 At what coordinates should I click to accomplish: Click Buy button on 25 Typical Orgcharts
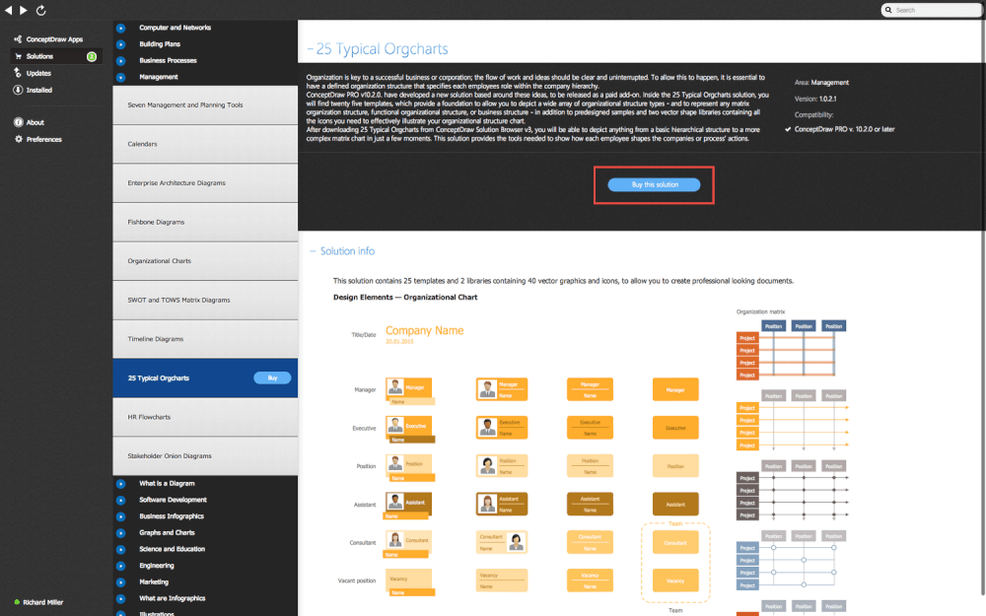[x=272, y=377]
